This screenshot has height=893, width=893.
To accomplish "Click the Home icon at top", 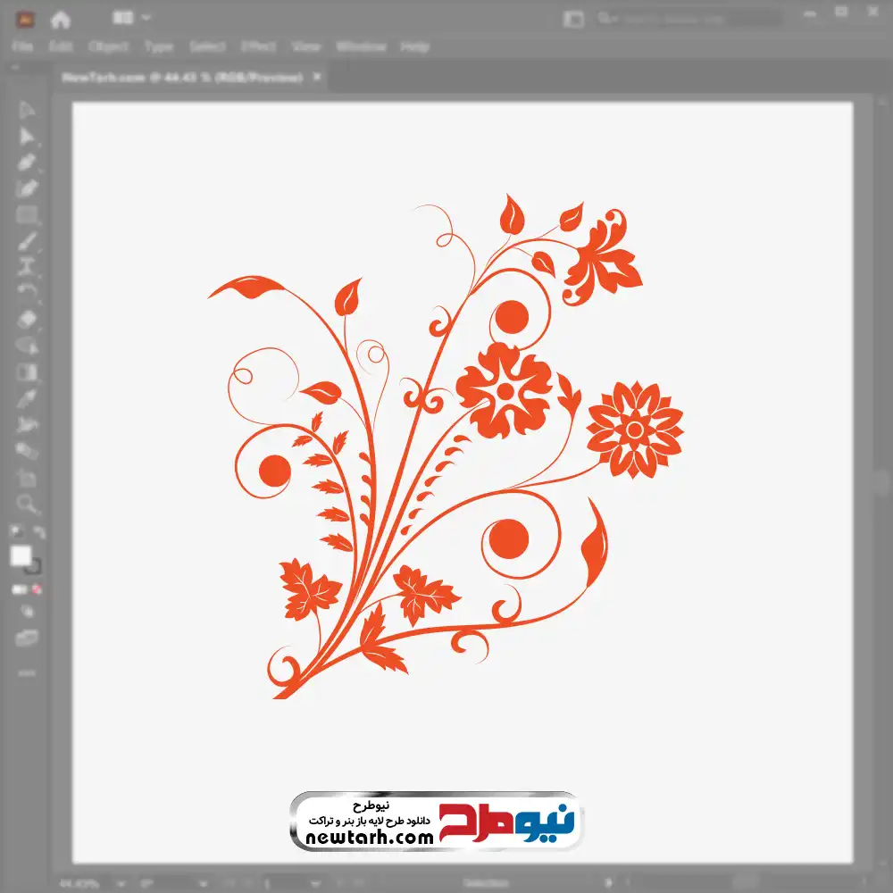I will [61, 20].
